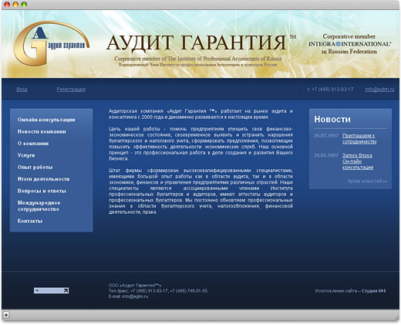Open the Регистрация link
Viewport: 401px width, 325px height.
pyautogui.click(x=71, y=90)
